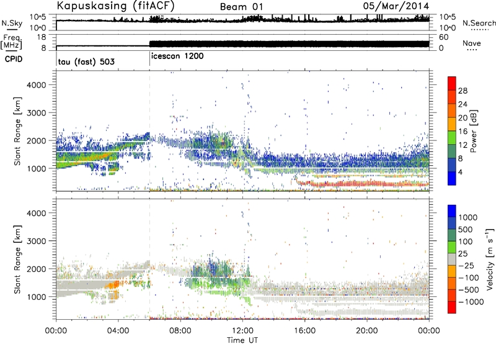Click the dotted N.Search legend line sample
The height and width of the screenshot is (344, 496).
[x=479, y=30]
